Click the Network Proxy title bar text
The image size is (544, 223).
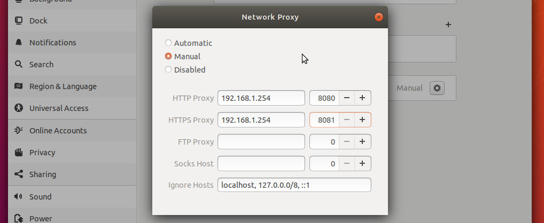point(270,17)
